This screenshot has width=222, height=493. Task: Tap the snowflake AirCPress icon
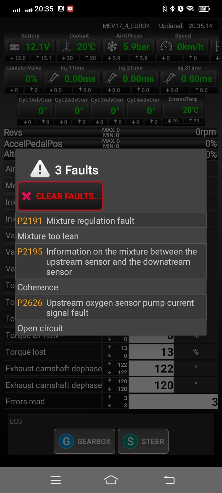pos(112,47)
